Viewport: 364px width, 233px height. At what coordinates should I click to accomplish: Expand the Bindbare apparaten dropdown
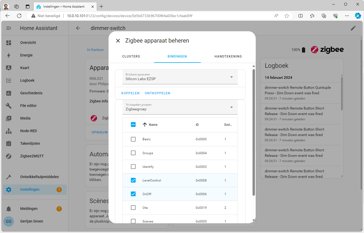(x=180, y=77)
